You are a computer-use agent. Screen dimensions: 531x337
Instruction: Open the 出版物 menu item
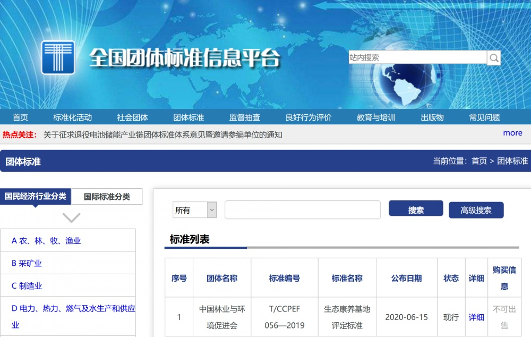pyautogui.click(x=432, y=117)
